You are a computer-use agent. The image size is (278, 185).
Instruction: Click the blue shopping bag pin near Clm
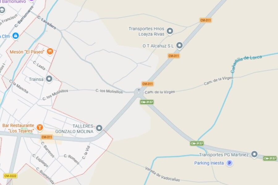pos(15,36)
